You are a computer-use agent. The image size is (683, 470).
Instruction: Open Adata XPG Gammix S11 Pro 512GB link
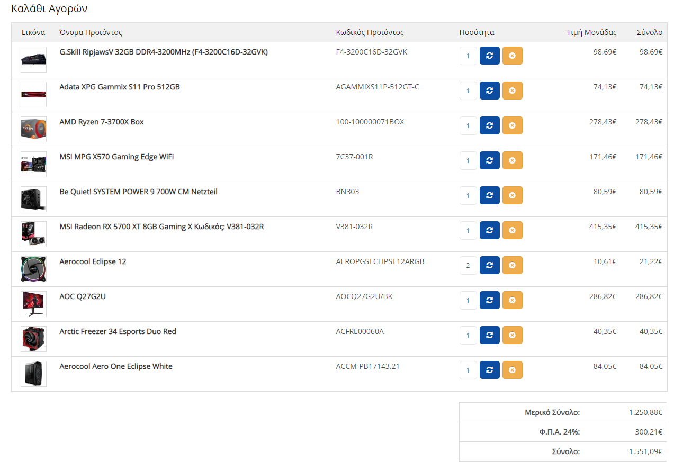pos(120,87)
